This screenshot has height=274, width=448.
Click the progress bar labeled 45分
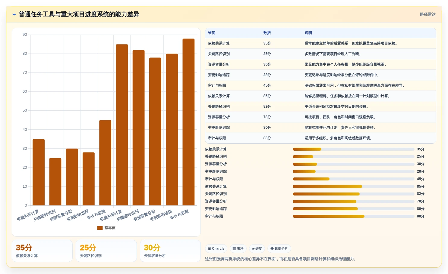click(353, 179)
